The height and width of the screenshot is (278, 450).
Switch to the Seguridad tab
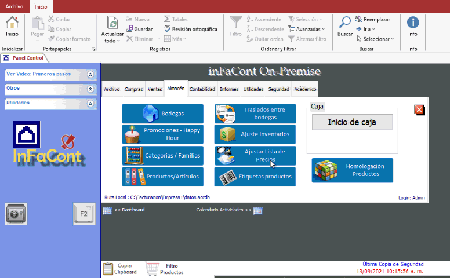coord(279,89)
